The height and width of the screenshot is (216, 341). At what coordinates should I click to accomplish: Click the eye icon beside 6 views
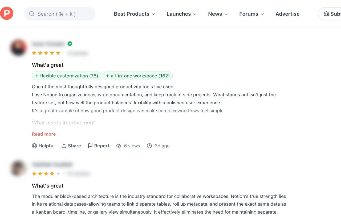[x=119, y=146]
